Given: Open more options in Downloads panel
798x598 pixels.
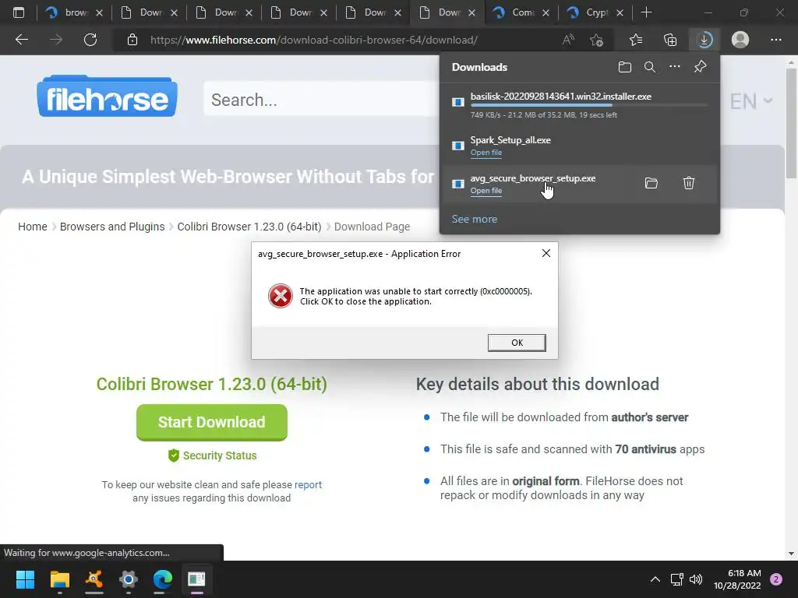Looking at the screenshot, I should tap(675, 67).
